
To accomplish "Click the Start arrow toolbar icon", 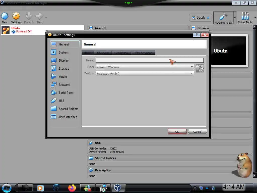I will pyautogui.click(x=39, y=18).
